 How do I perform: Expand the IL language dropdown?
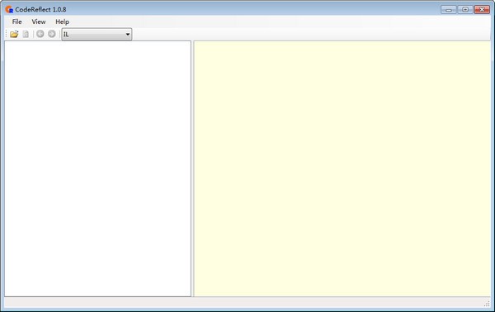coord(97,34)
